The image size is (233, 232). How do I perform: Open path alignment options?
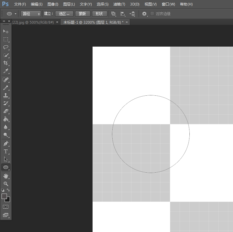coord(123,14)
